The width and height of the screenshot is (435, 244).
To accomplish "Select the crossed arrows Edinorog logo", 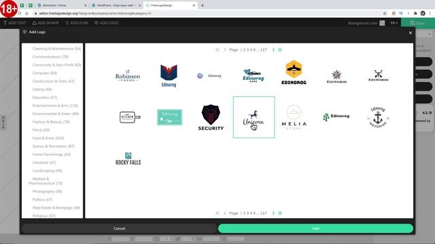I will click(x=379, y=75).
